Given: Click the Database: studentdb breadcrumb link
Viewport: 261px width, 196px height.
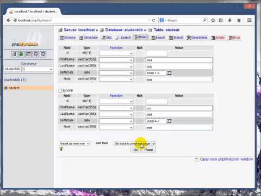Looking at the screenshot, I should pos(124,30).
